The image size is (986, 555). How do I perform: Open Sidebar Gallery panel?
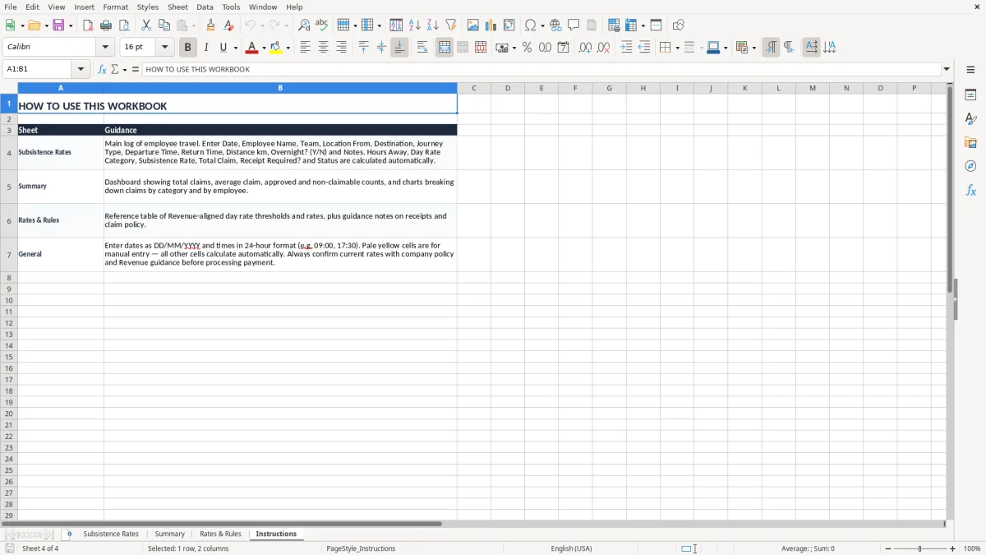click(x=970, y=142)
